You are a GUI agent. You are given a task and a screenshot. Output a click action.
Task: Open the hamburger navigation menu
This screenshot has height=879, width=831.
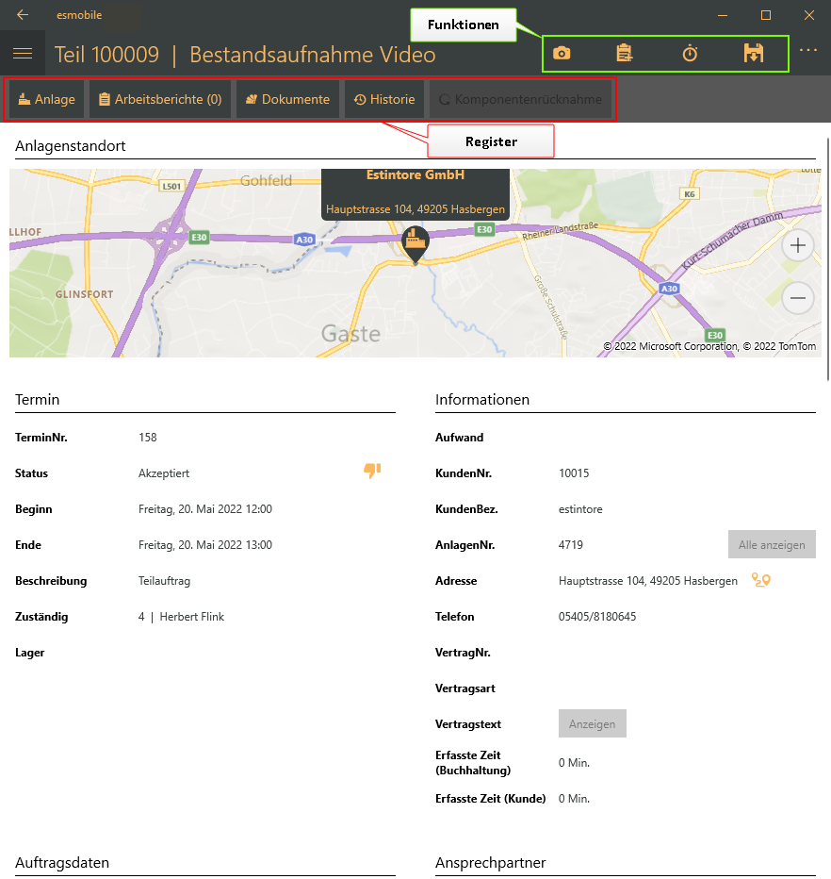(23, 54)
